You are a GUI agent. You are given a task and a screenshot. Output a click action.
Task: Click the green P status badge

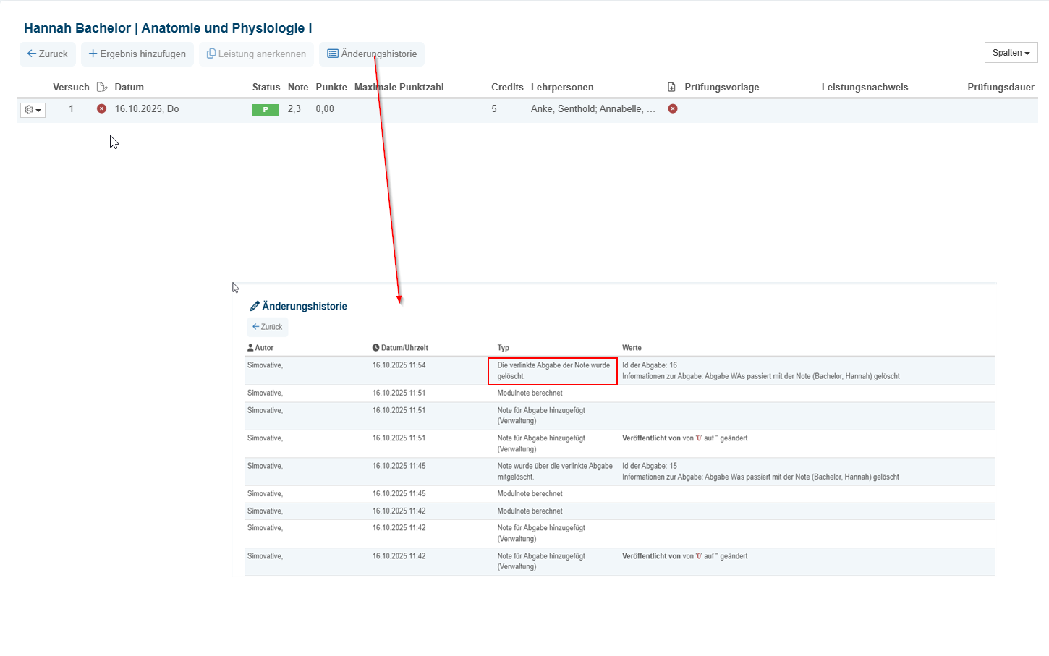[266, 110]
